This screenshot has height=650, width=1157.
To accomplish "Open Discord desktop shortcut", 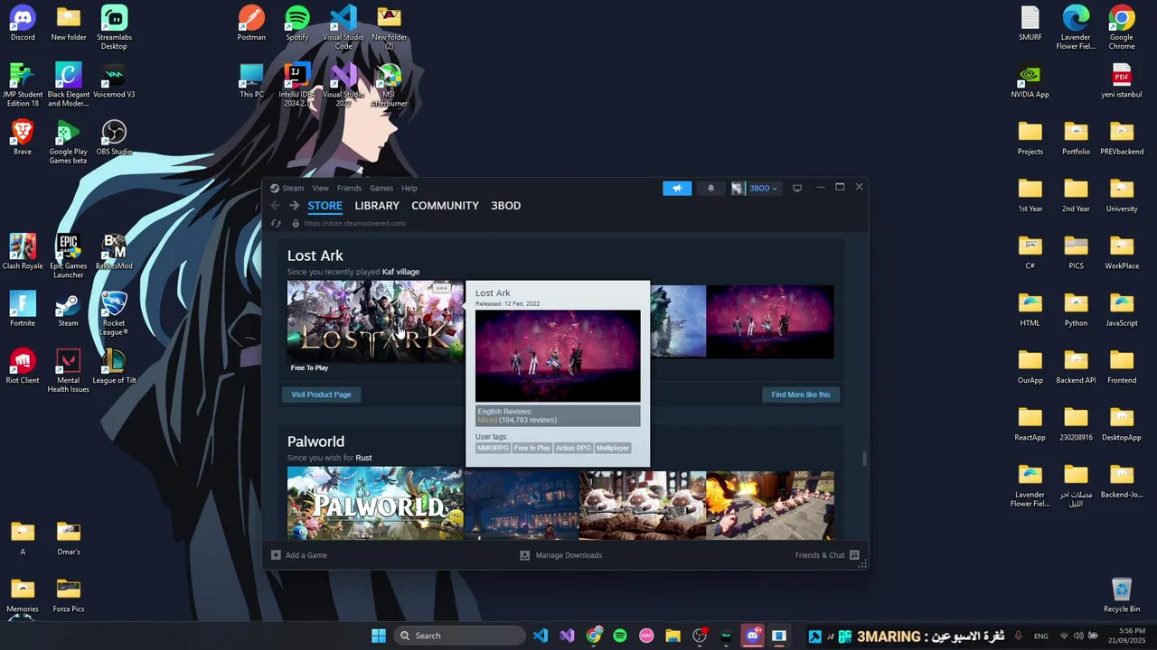I will tap(23, 23).
